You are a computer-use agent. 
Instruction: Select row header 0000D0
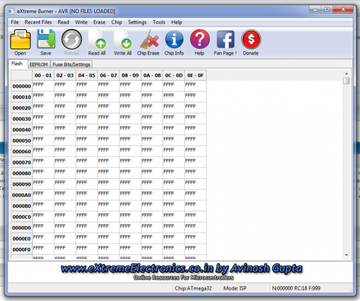pyautogui.click(x=22, y=228)
